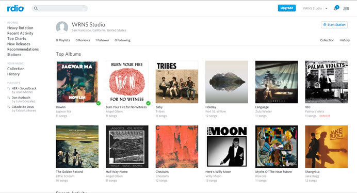Click the Port St. Willow artist link

pos(216,111)
